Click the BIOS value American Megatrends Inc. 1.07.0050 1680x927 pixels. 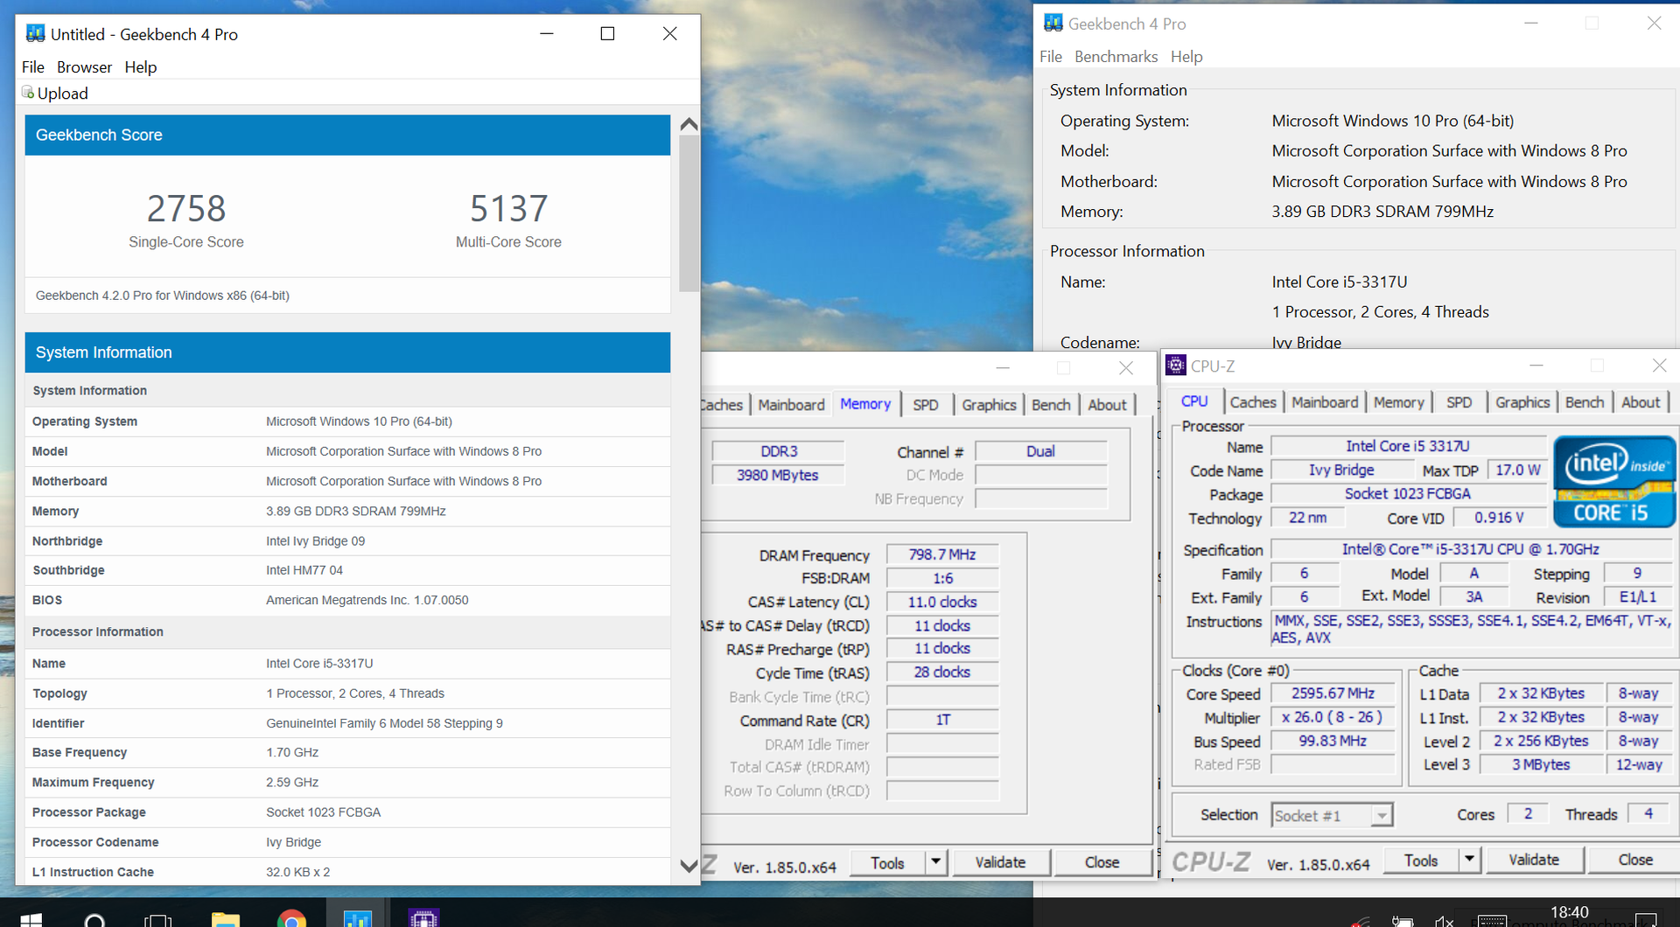click(367, 600)
